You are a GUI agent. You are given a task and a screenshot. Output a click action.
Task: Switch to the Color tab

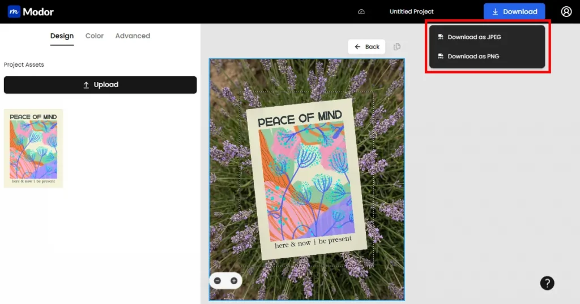(x=94, y=36)
